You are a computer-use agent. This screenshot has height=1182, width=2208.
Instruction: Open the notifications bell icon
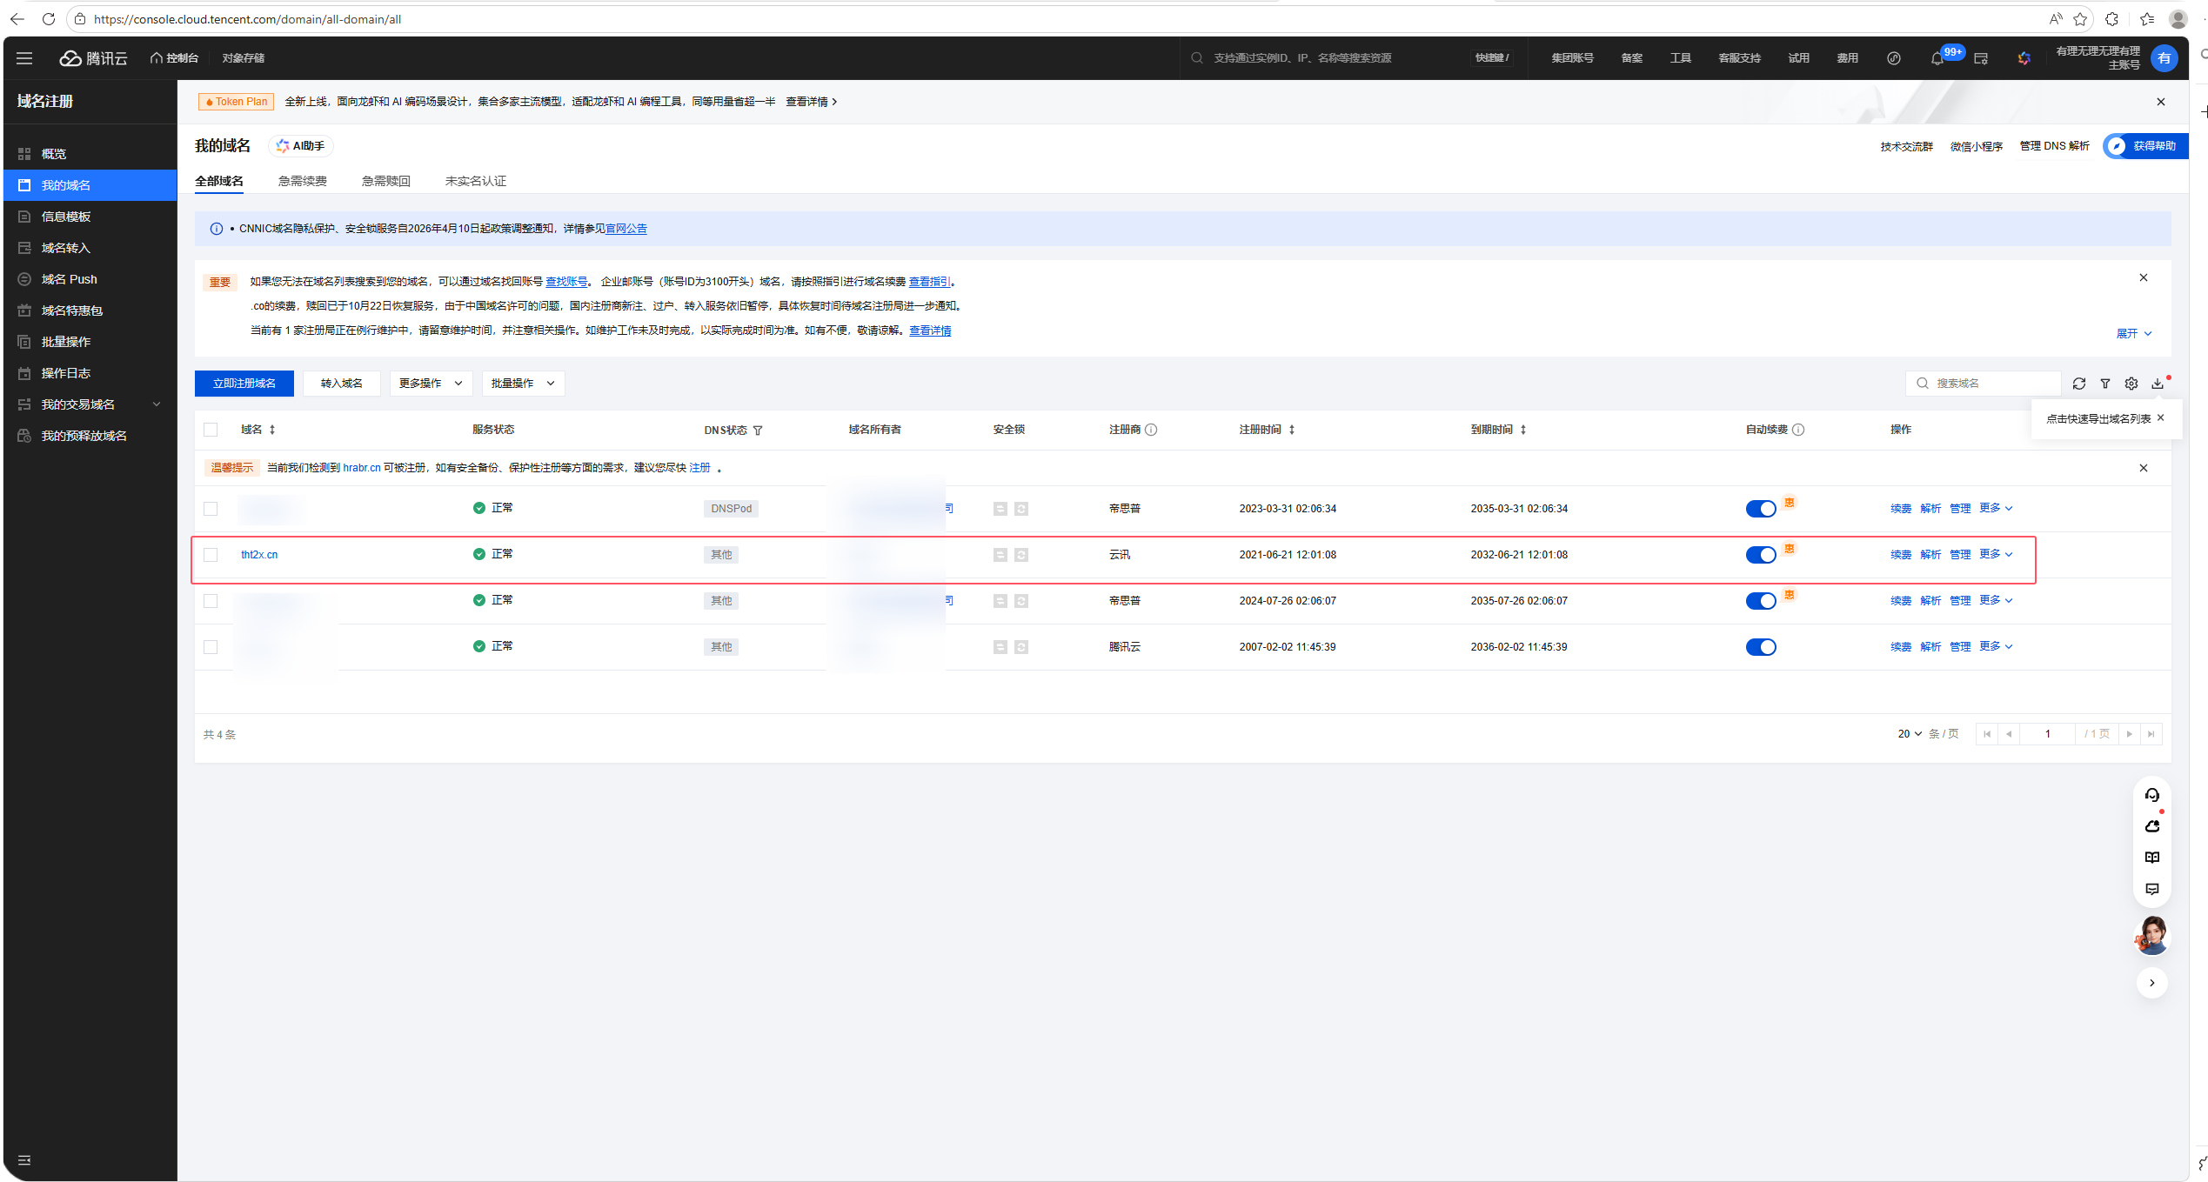click(x=1937, y=58)
